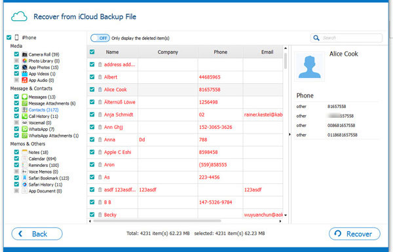Uncheck the Camera Roll checkbox
The width and height of the screenshot is (393, 252).
click(16, 54)
